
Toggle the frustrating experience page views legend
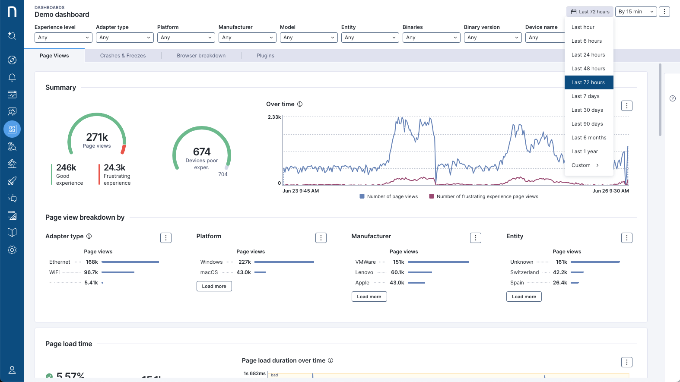(x=484, y=196)
